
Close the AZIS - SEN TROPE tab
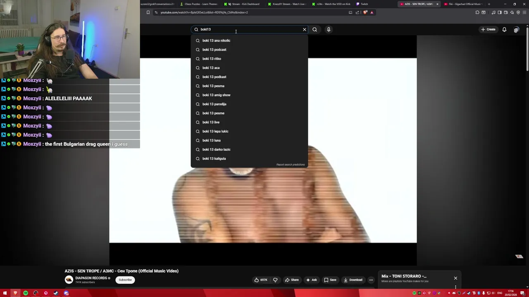[x=437, y=4]
